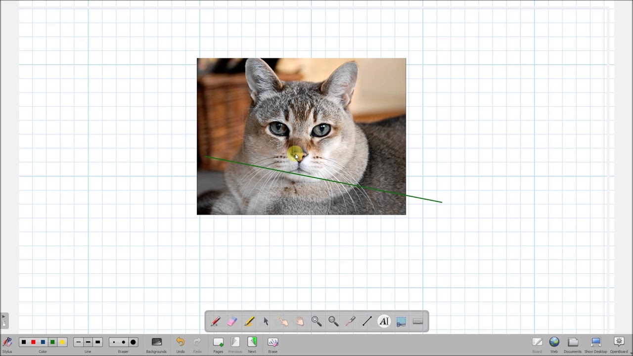Click the zoom in magnifier
Screen dimensions: 633x356
[316, 321]
